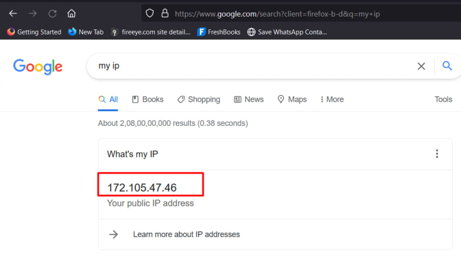Screen dimensions: 461x257
Task: Open the News results tab
Action: (x=248, y=100)
